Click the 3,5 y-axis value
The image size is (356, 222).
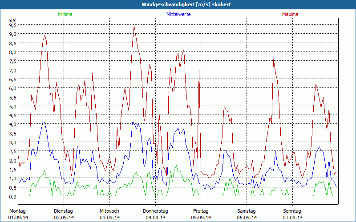[13, 133]
